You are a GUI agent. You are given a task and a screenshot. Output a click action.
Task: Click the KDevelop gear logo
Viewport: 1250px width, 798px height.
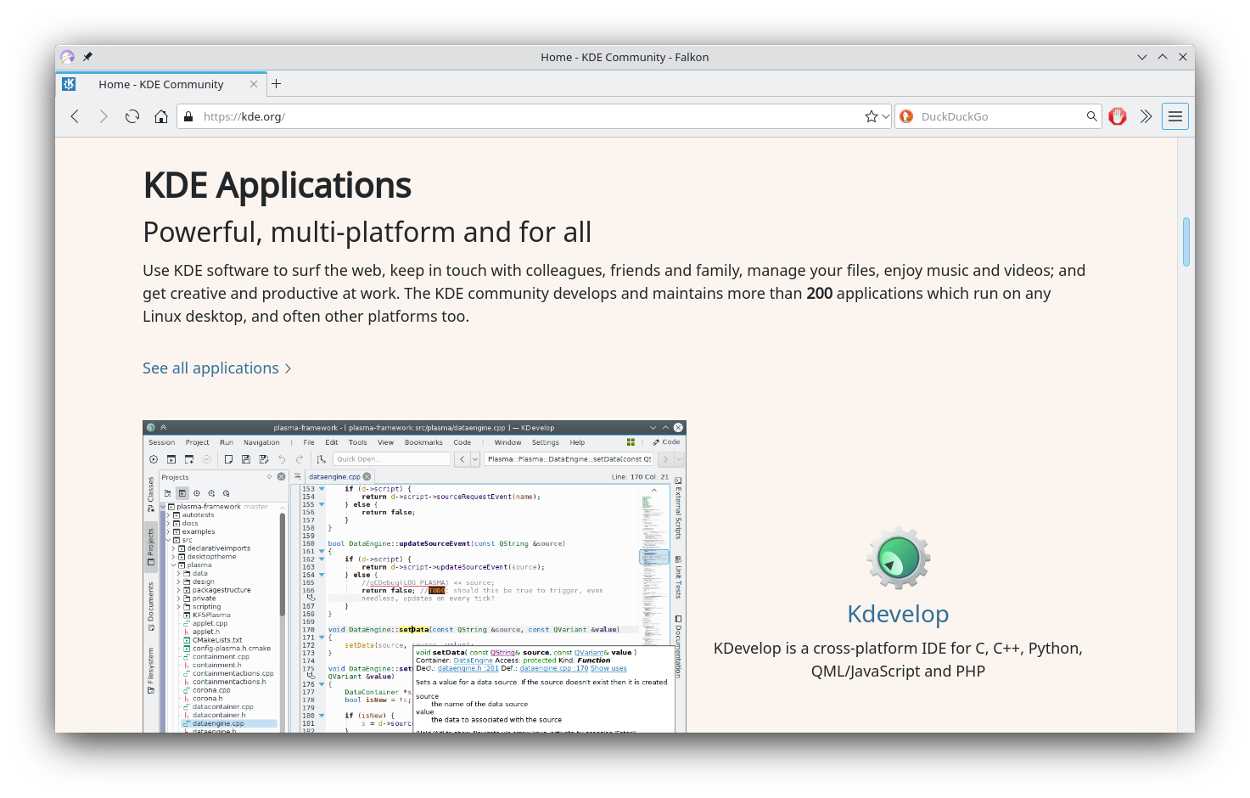point(899,558)
